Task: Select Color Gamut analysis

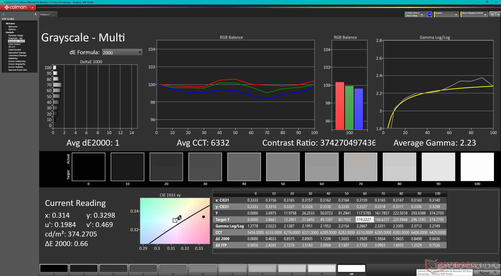Action: point(14,44)
